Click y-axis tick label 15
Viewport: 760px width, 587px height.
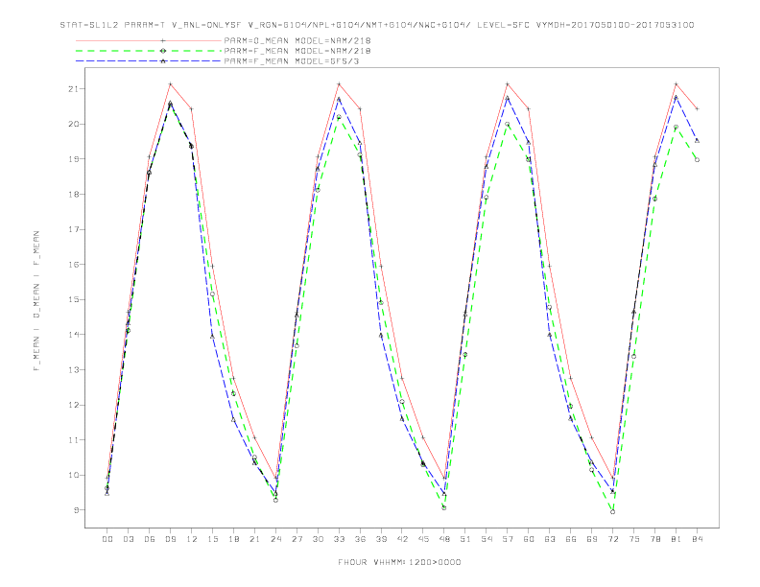point(73,299)
